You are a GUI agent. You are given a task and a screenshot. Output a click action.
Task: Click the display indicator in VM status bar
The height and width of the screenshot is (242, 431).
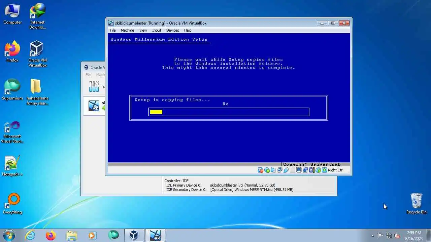coord(299,170)
